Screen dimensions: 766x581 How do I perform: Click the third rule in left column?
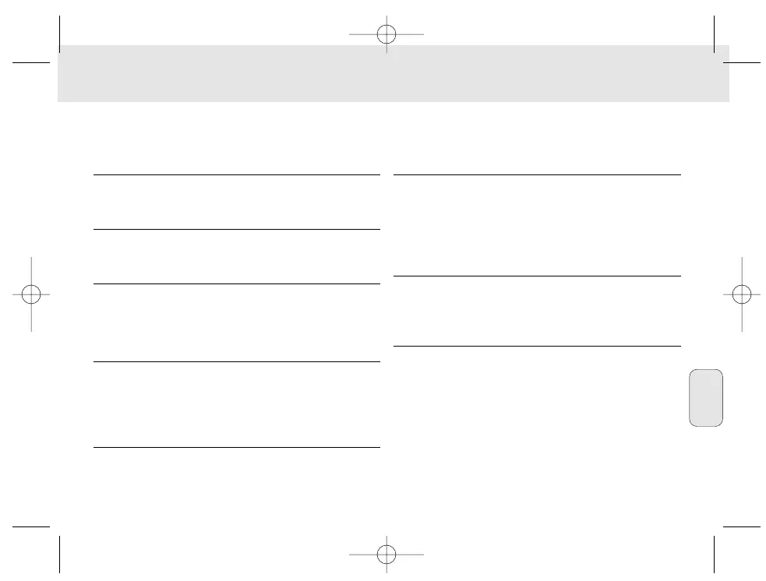(236, 283)
